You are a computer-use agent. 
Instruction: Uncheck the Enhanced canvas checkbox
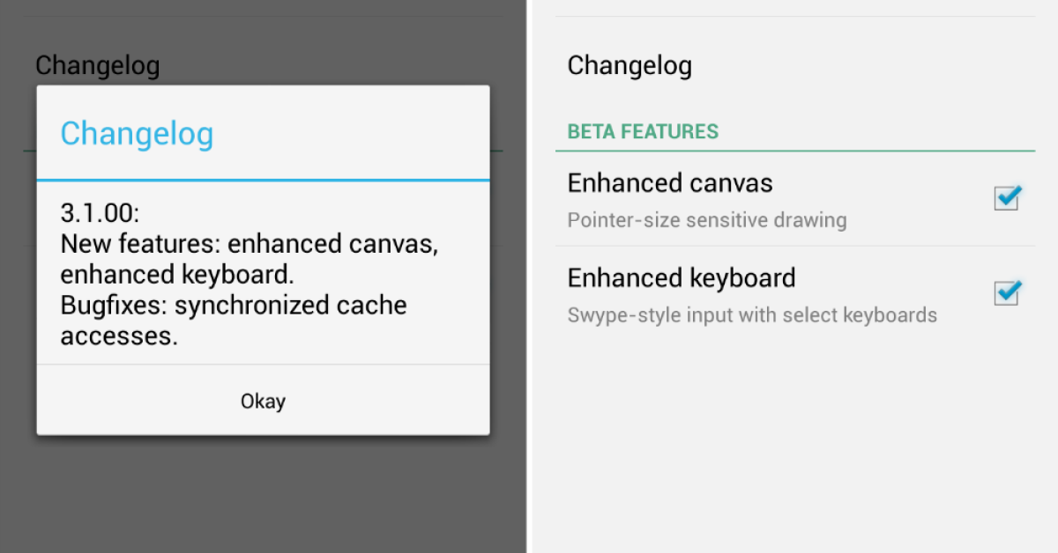click(1006, 198)
